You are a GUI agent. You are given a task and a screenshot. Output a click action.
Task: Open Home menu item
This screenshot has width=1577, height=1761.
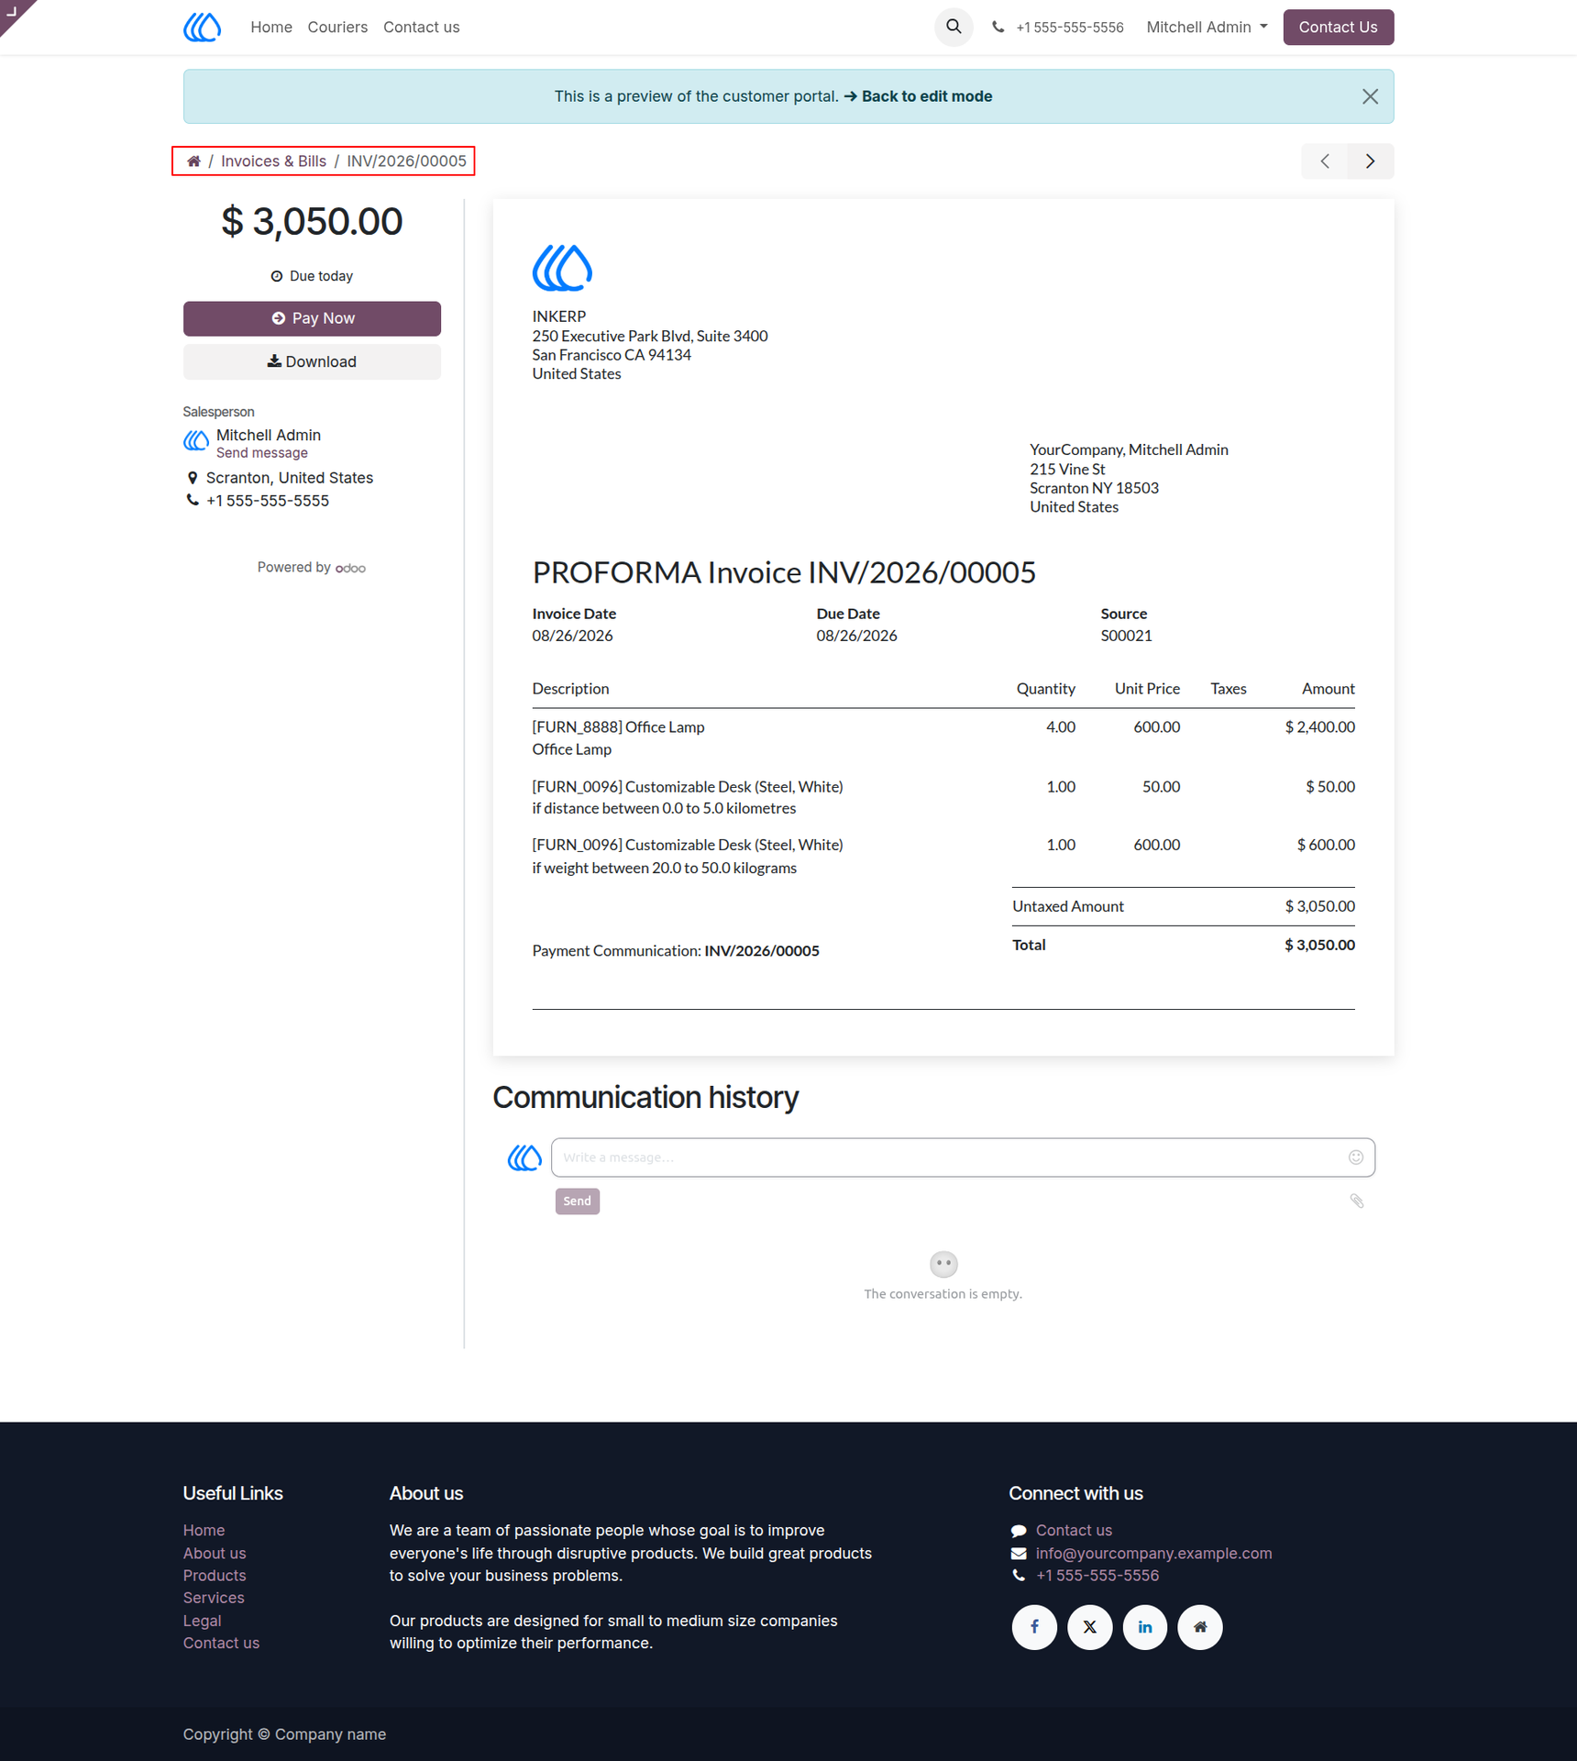(271, 28)
